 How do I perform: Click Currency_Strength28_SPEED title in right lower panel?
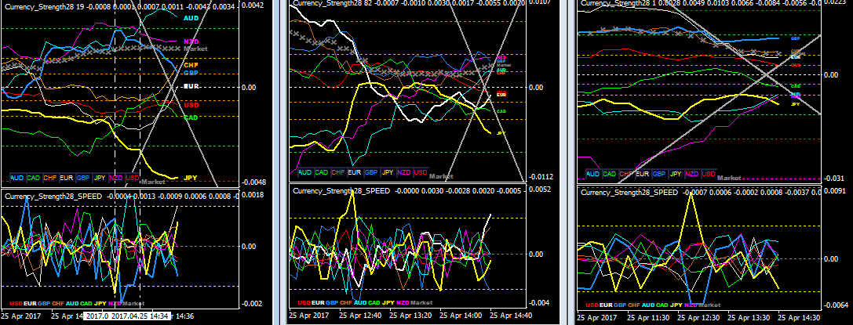coord(630,193)
